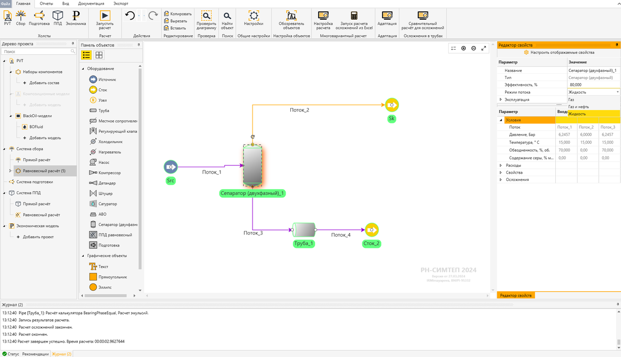Zoom out on the diagram canvas

[474, 48]
